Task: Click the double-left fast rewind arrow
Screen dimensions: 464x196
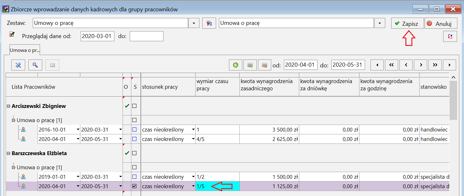Action: click(392, 65)
